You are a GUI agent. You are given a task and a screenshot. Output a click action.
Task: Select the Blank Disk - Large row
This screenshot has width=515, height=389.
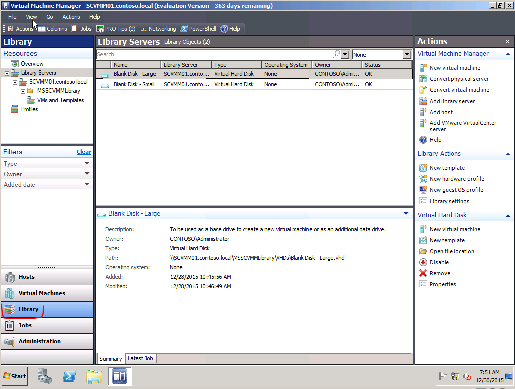tap(254, 74)
